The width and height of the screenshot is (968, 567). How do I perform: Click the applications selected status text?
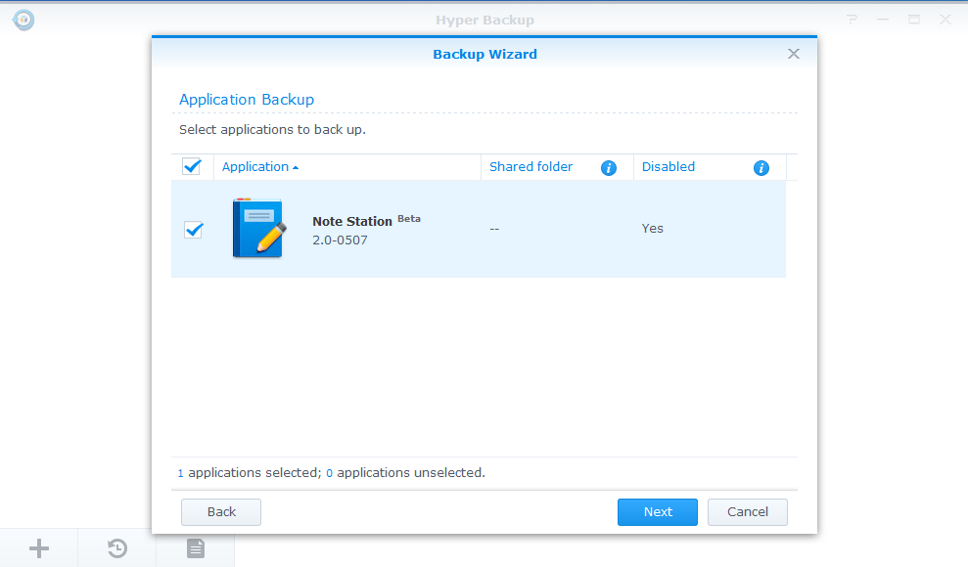332,473
